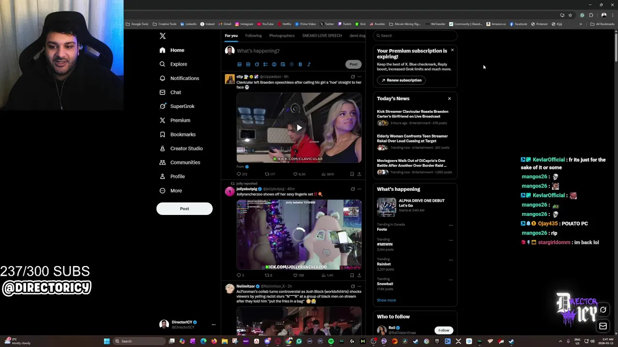Close the Today's News panel
The width and height of the screenshot is (618, 347).
[449, 98]
